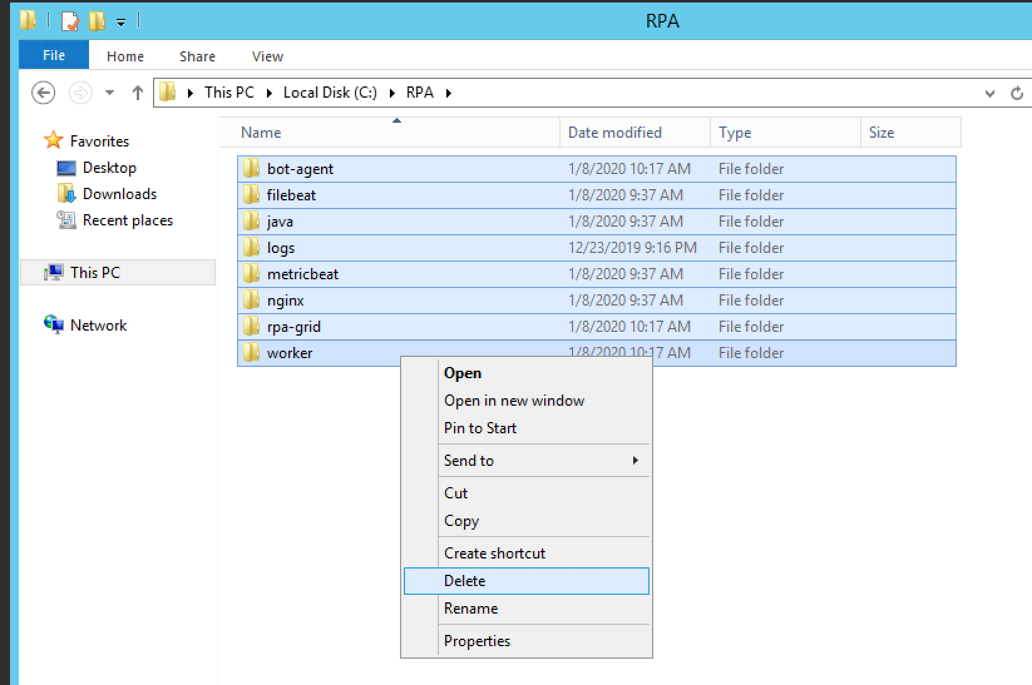Image resolution: width=1032 pixels, height=685 pixels.
Task: Click the This PC computer icon in sidebar
Action: click(x=54, y=272)
